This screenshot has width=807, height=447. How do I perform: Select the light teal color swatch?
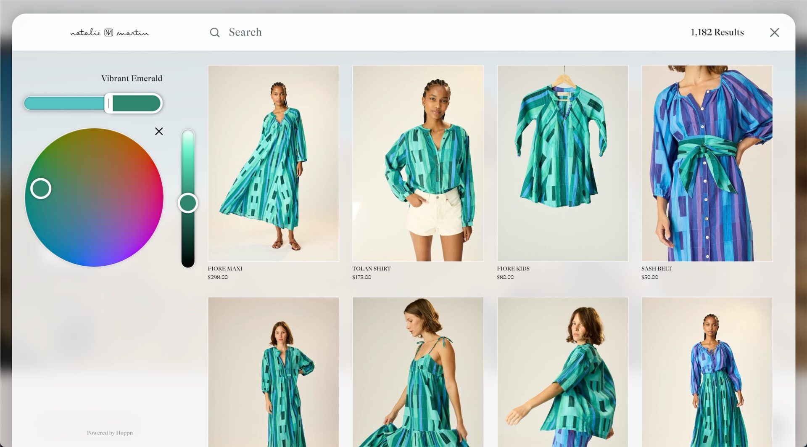64,103
